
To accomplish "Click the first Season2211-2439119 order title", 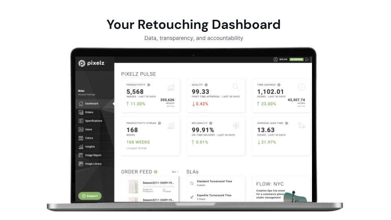I will tap(158, 183).
